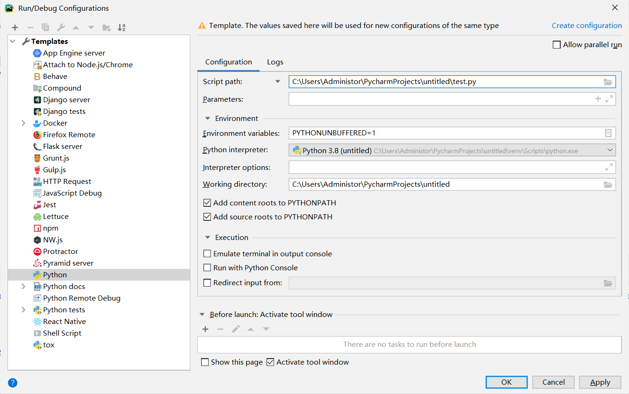Remove the before launch task
The width and height of the screenshot is (629, 394).
220,329
